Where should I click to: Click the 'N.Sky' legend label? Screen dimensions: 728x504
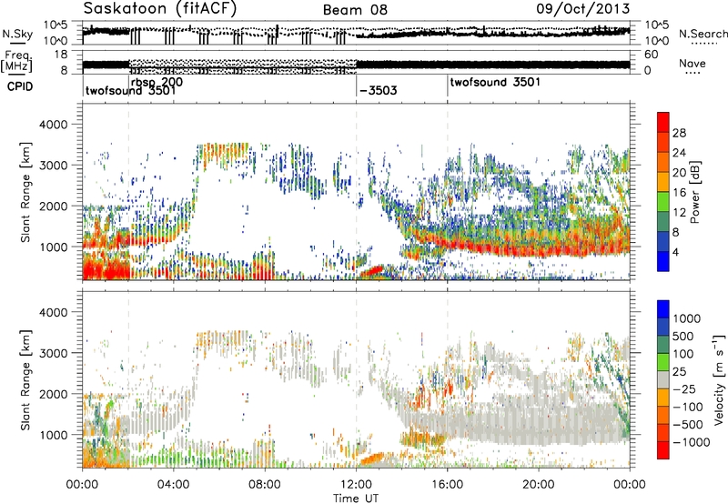[17, 34]
